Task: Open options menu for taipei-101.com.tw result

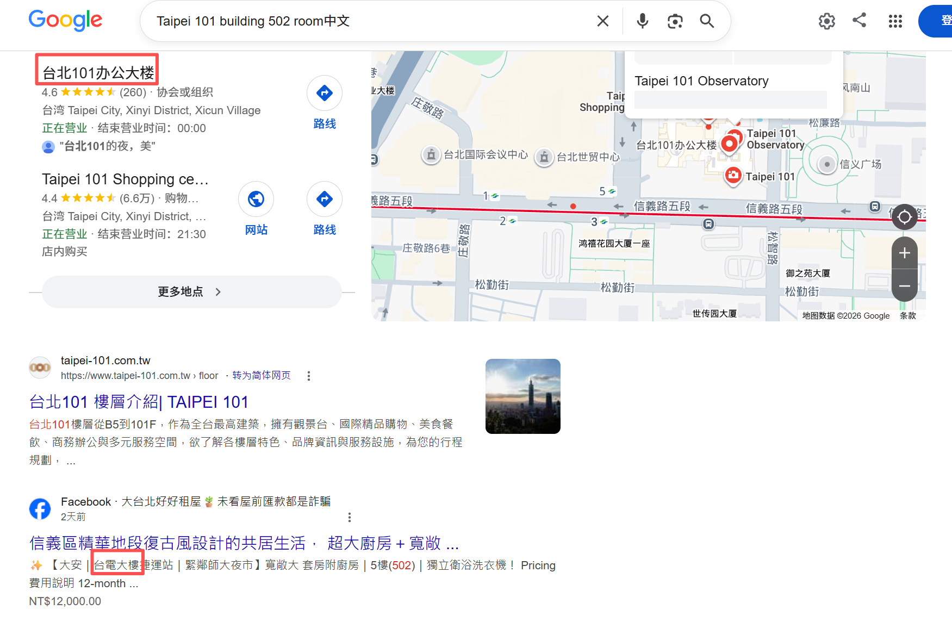Action: click(x=309, y=376)
